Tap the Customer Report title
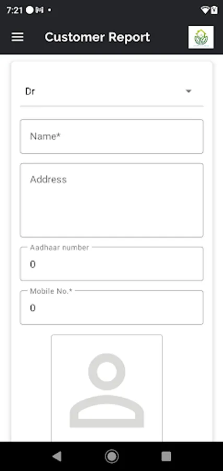 (x=98, y=37)
